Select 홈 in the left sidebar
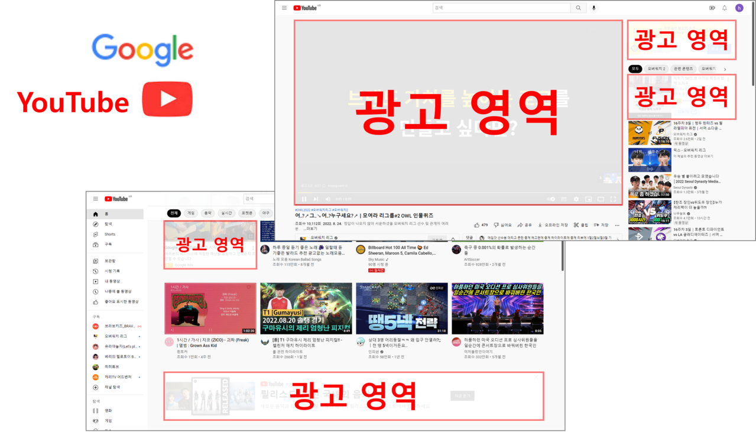Viewport: 756px width, 432px height. pyautogui.click(x=116, y=214)
